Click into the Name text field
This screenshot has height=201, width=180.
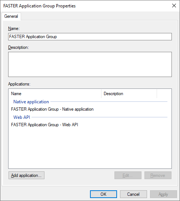coord(90,37)
